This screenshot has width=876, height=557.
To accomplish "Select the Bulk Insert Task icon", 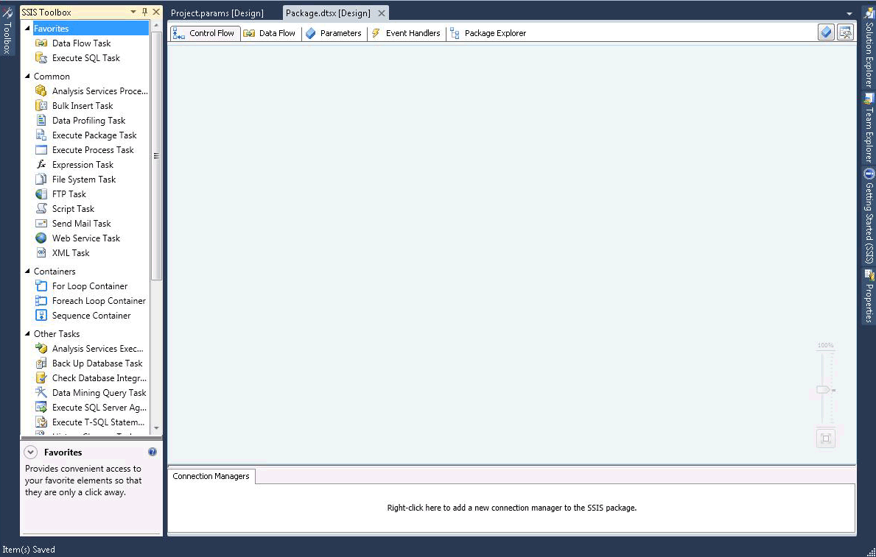I will (41, 105).
